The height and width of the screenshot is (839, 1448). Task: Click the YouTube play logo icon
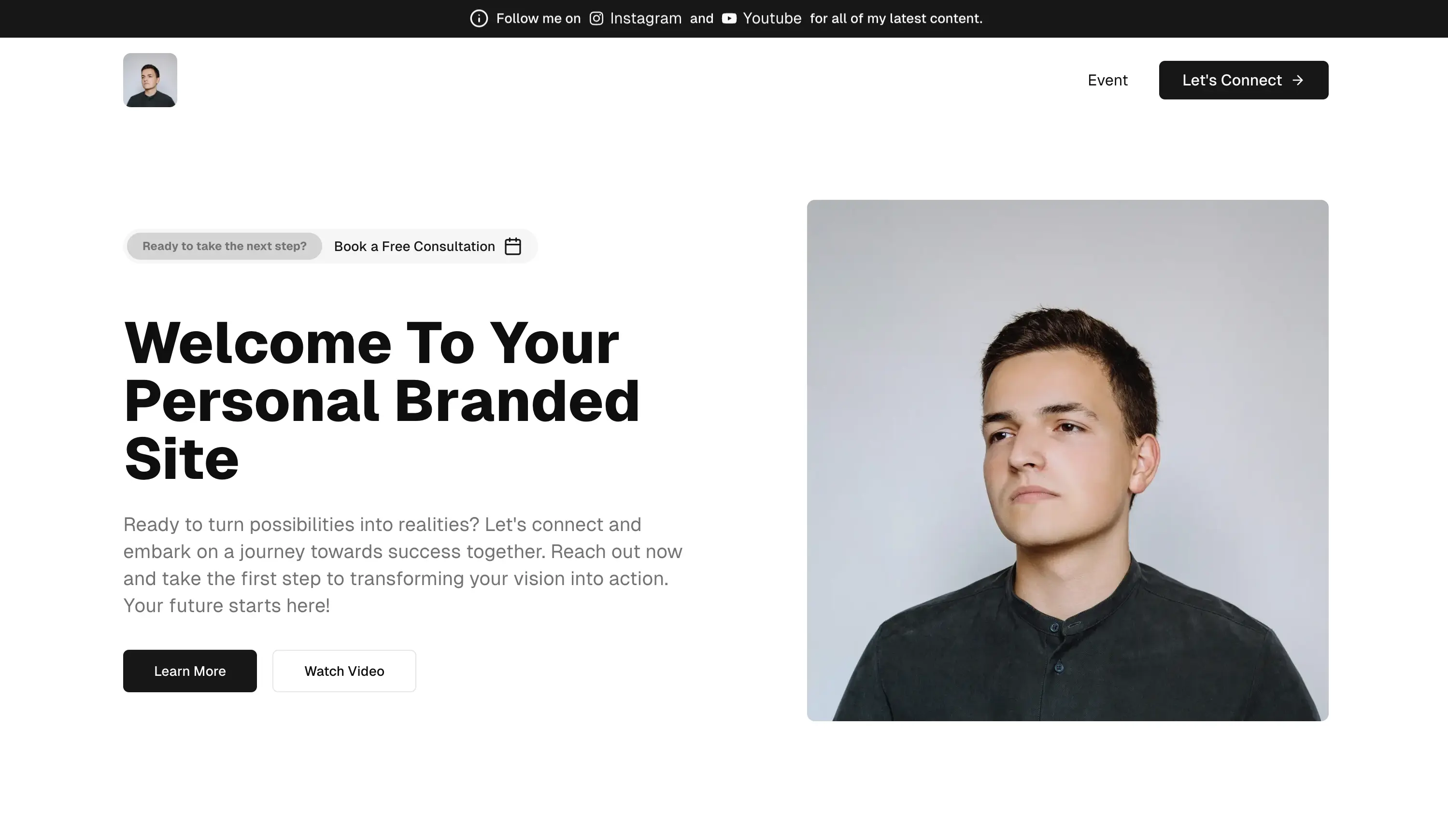(729, 18)
